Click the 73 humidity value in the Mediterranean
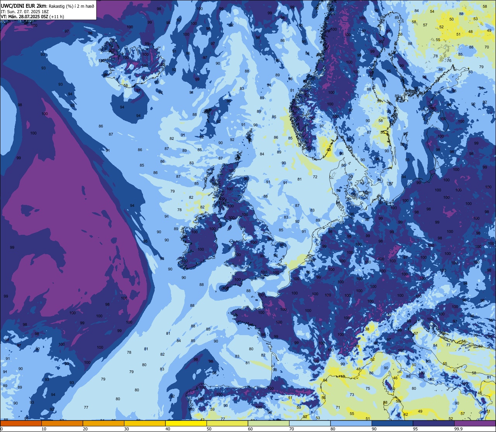 tap(352, 395)
